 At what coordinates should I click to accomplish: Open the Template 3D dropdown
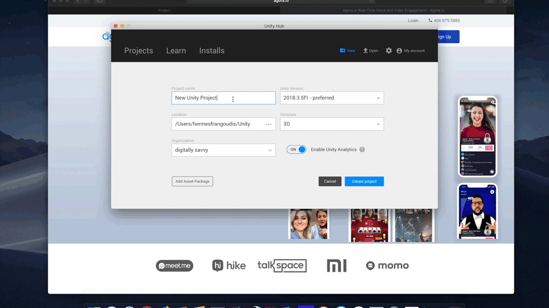click(x=332, y=124)
